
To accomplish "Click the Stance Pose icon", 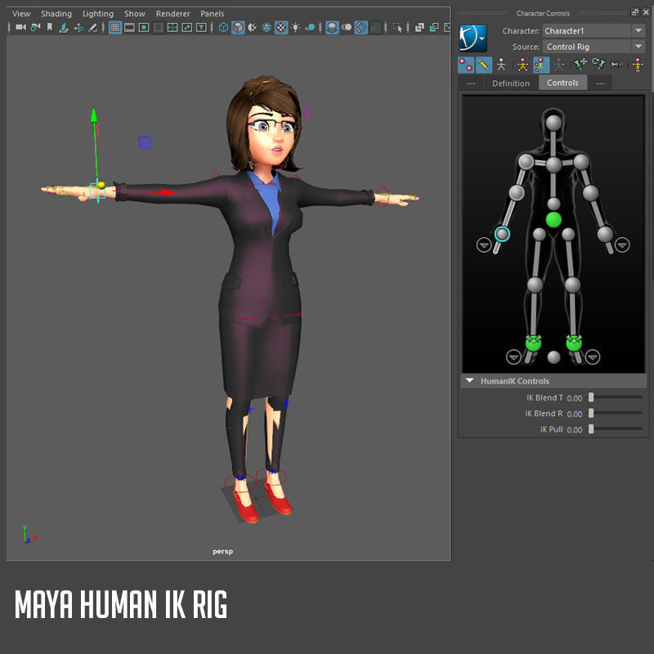I will [x=638, y=65].
